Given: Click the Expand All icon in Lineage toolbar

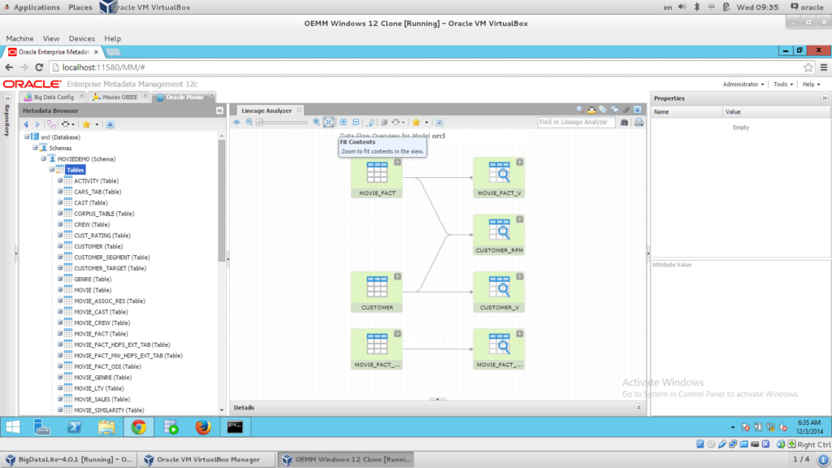Looking at the screenshot, I should pos(344,122).
